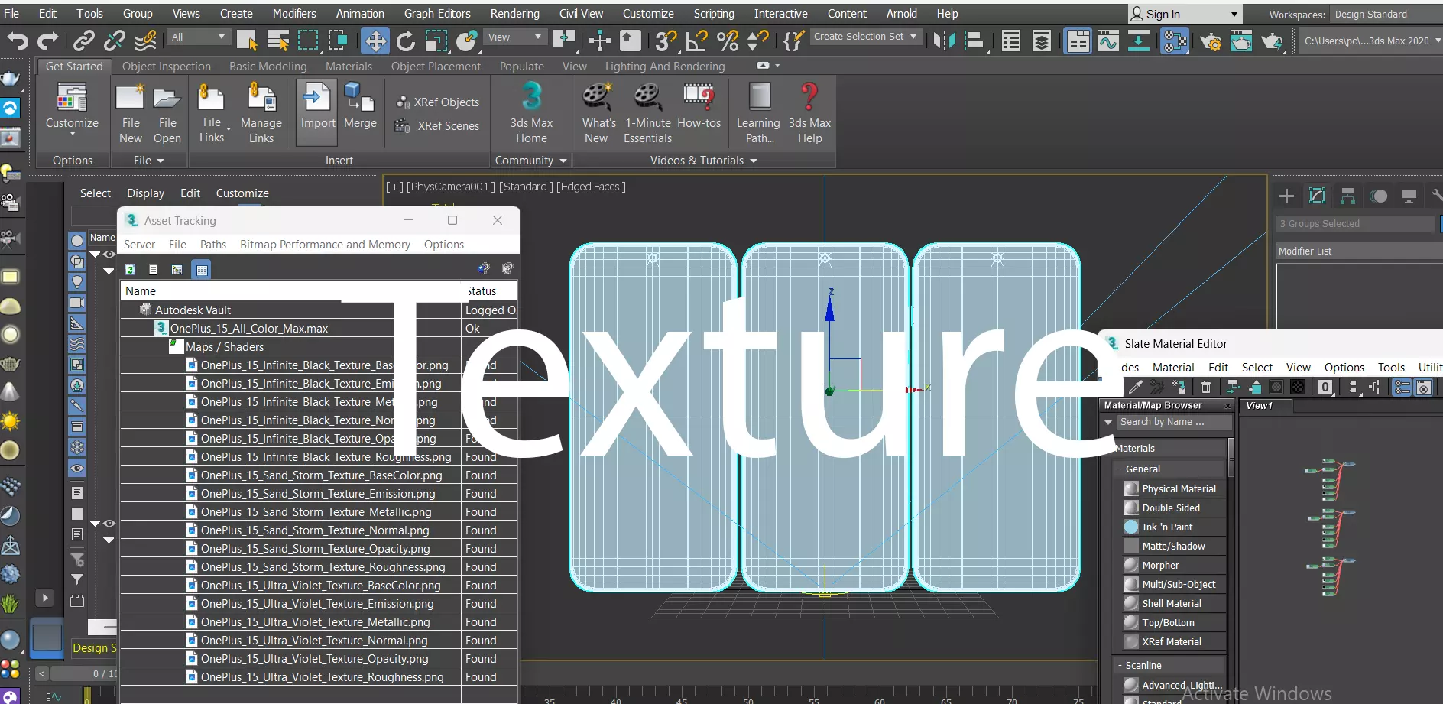This screenshot has width=1443, height=704.
Task: Click the XRef Objects button
Action: point(438,102)
